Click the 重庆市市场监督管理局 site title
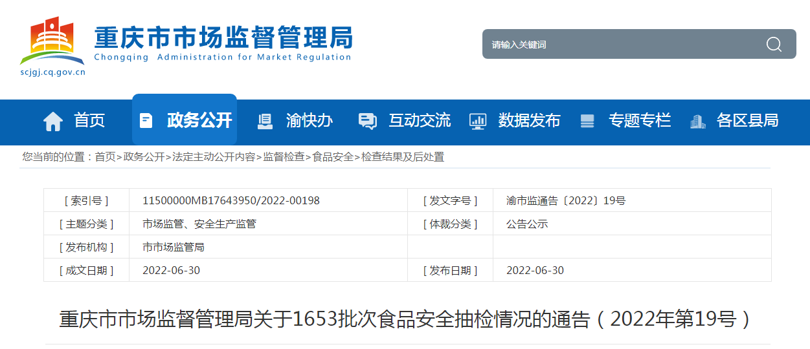The width and height of the screenshot is (810, 349). (223, 37)
